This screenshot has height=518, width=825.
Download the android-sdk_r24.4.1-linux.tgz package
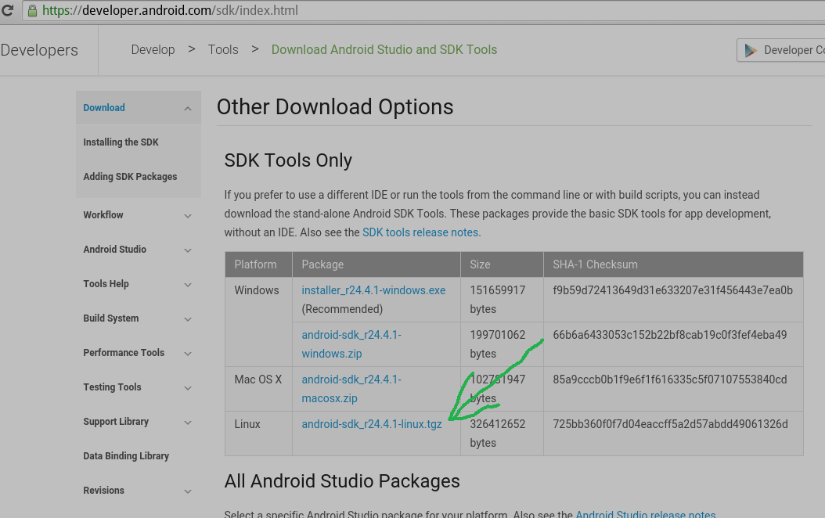pyautogui.click(x=372, y=424)
